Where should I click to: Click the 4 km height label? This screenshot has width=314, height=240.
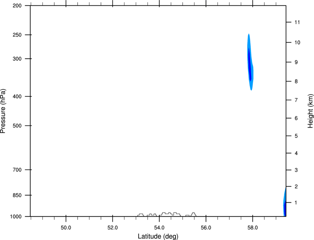point(296,153)
